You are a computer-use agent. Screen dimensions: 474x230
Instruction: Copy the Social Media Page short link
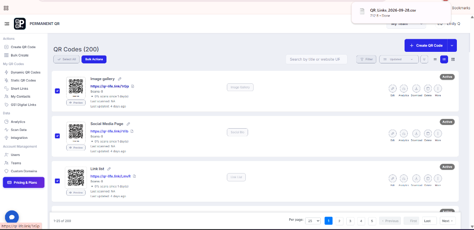(132, 131)
